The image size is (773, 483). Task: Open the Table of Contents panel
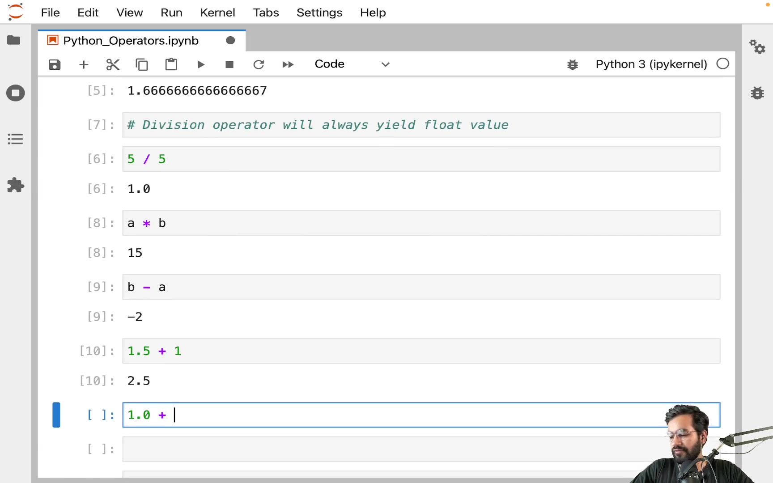15,139
